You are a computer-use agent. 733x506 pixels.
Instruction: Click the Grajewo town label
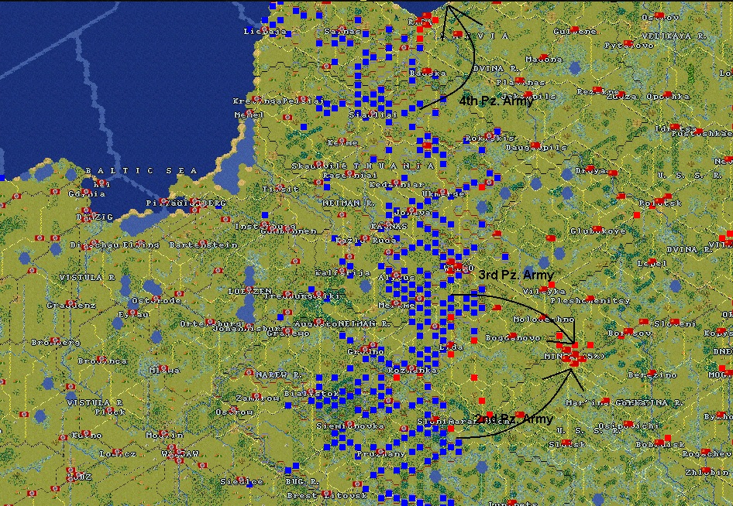[288, 333]
